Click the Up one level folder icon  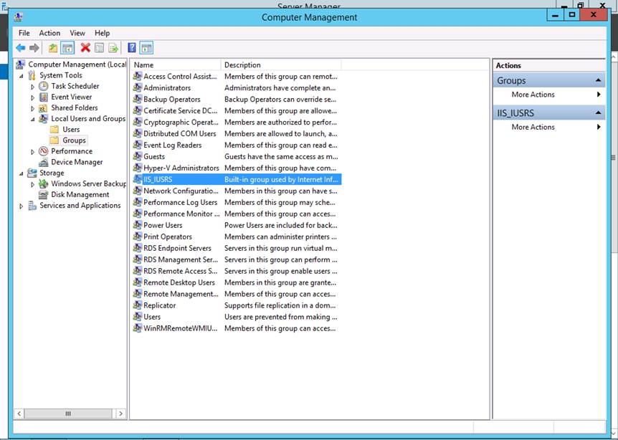(53, 48)
